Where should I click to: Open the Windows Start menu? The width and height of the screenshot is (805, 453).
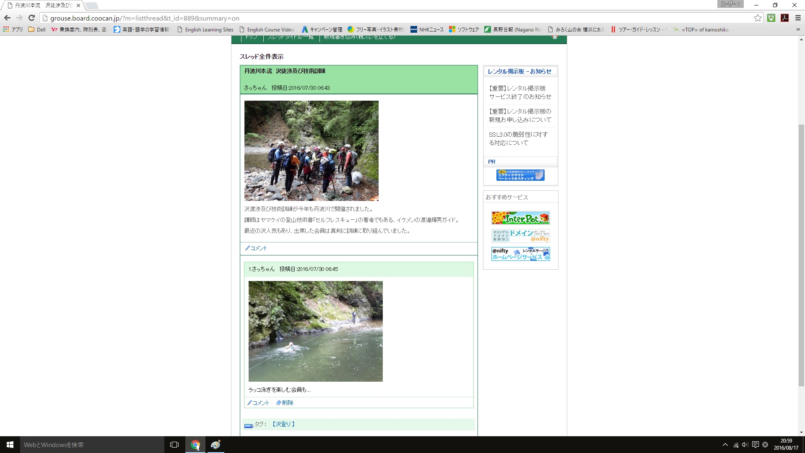[10, 445]
